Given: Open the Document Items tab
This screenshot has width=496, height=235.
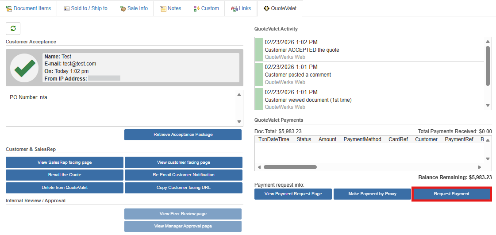Looking at the screenshot, I should 28,8.
